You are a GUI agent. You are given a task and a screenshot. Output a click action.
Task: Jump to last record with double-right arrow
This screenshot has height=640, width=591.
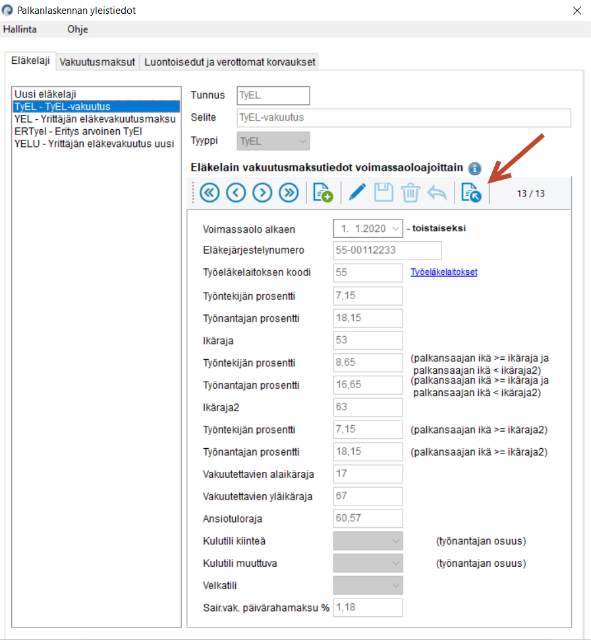click(289, 192)
